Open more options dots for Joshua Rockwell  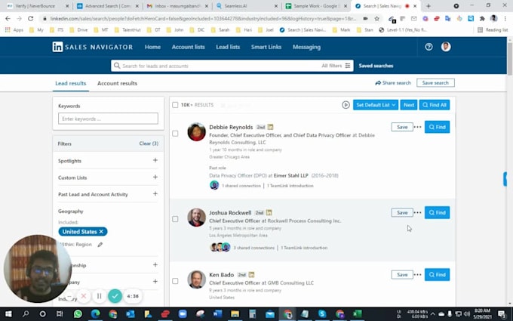pyautogui.click(x=418, y=212)
